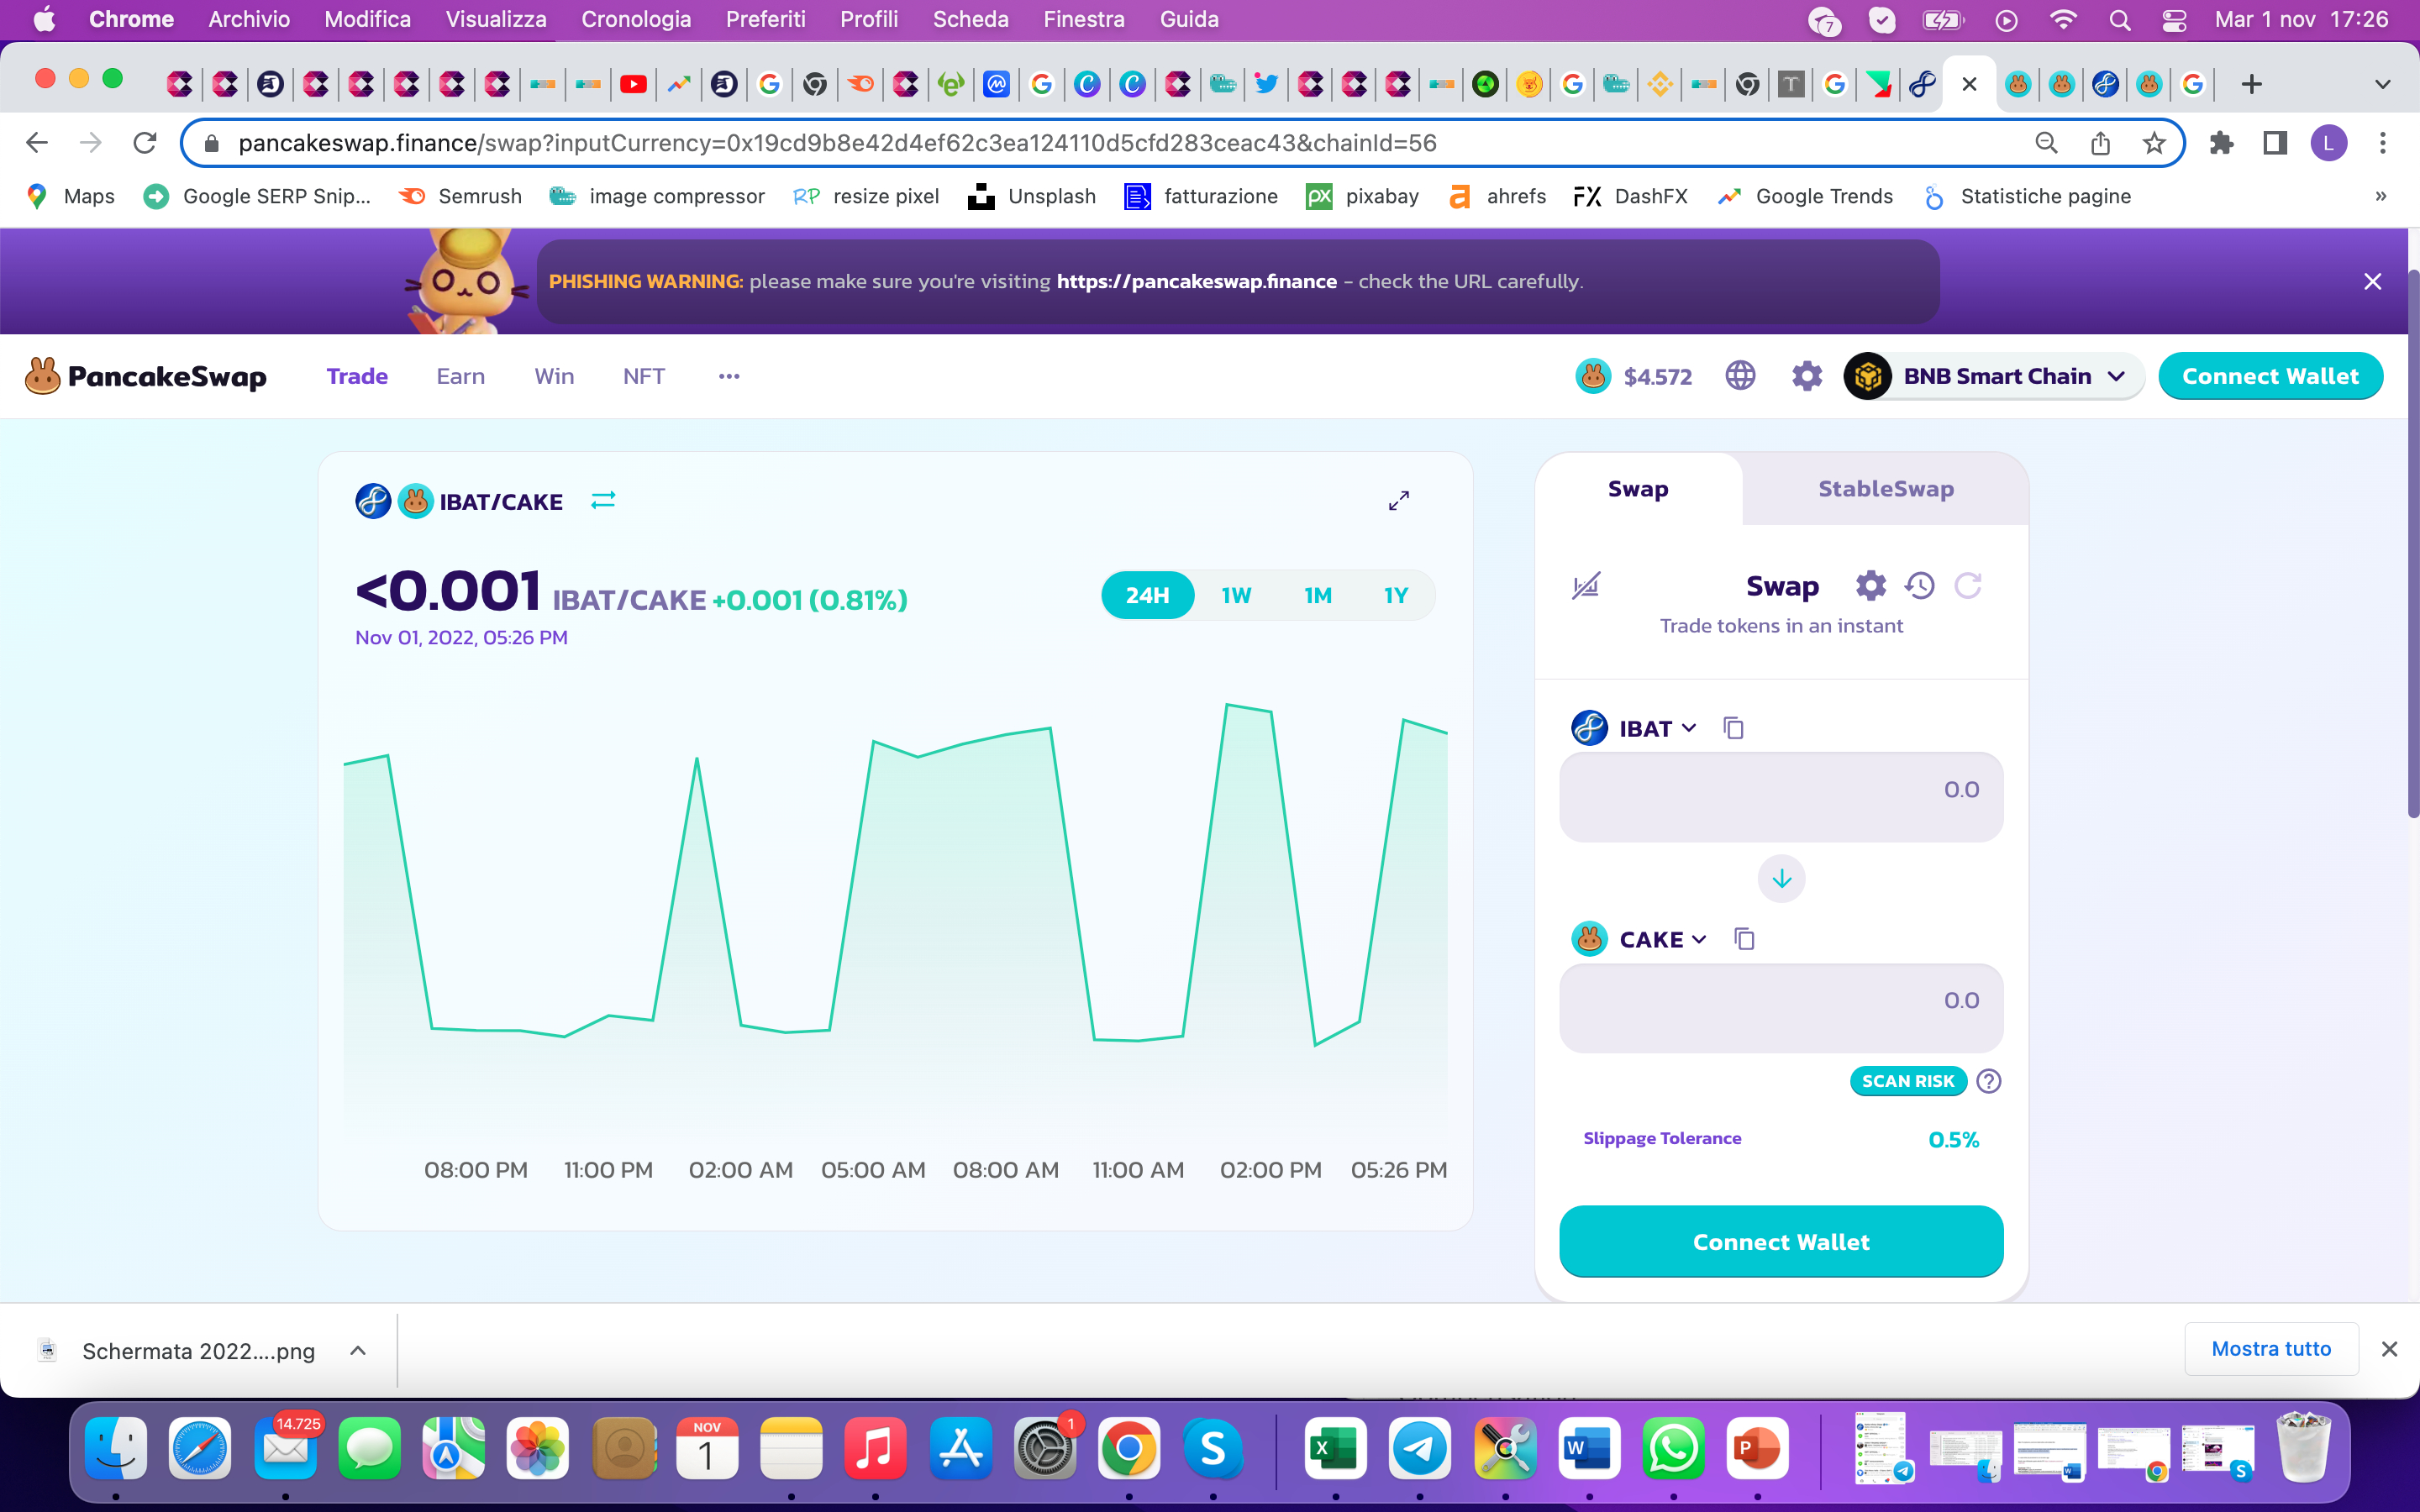This screenshot has height=1512, width=2420.
Task: Flip swap direction with down arrow button
Action: point(1781,879)
